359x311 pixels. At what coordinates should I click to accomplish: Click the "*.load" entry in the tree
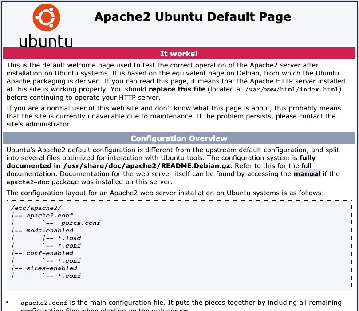pyautogui.click(x=69, y=238)
